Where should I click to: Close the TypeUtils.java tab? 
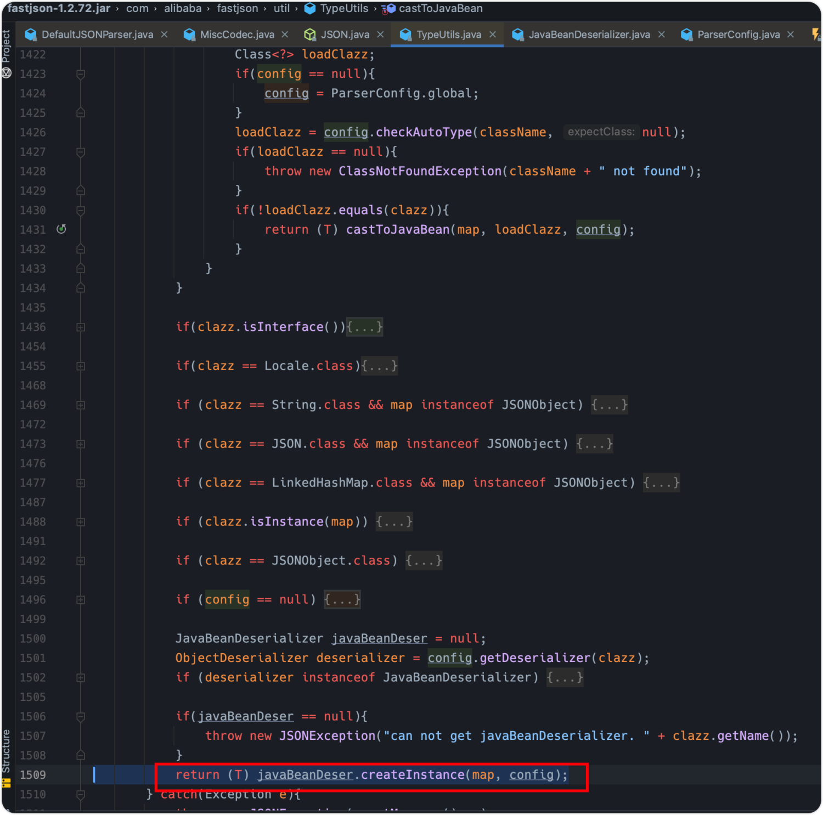click(493, 35)
